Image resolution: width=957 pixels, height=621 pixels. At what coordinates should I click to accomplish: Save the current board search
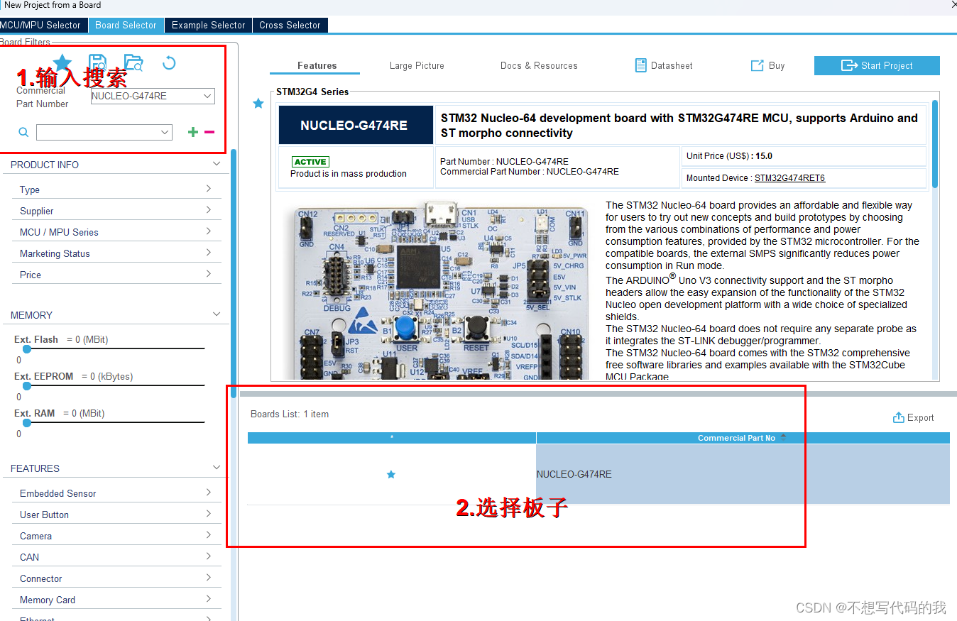(x=98, y=62)
